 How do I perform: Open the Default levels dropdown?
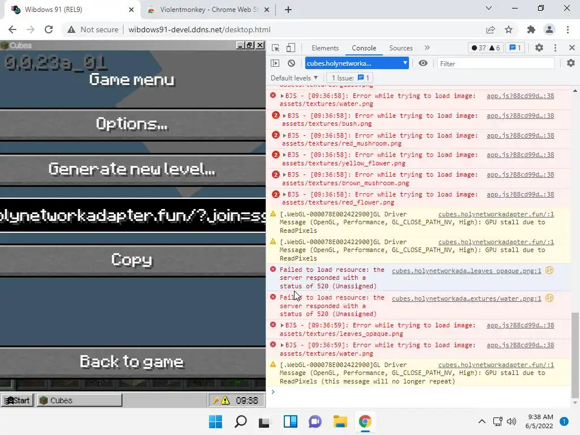coord(295,78)
